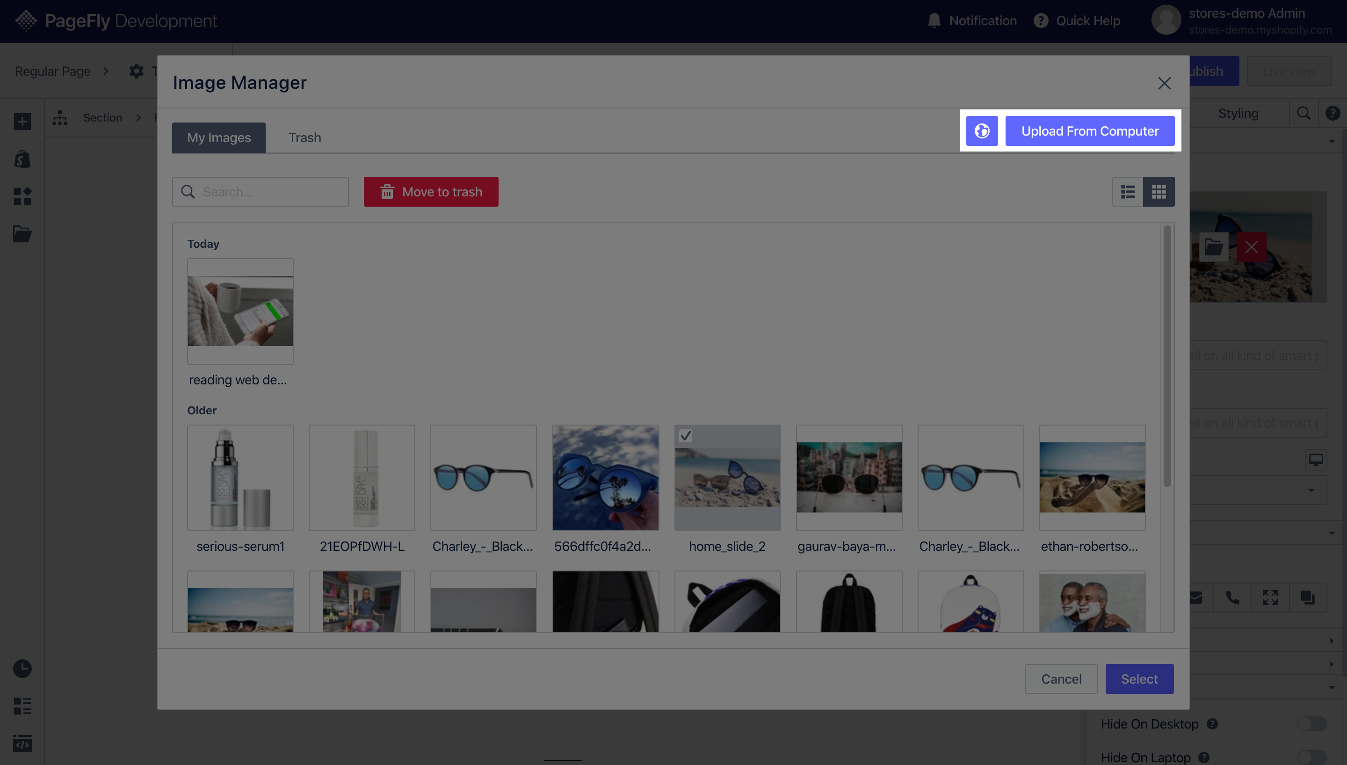Select the reading web de... thumbnail

[240, 311]
